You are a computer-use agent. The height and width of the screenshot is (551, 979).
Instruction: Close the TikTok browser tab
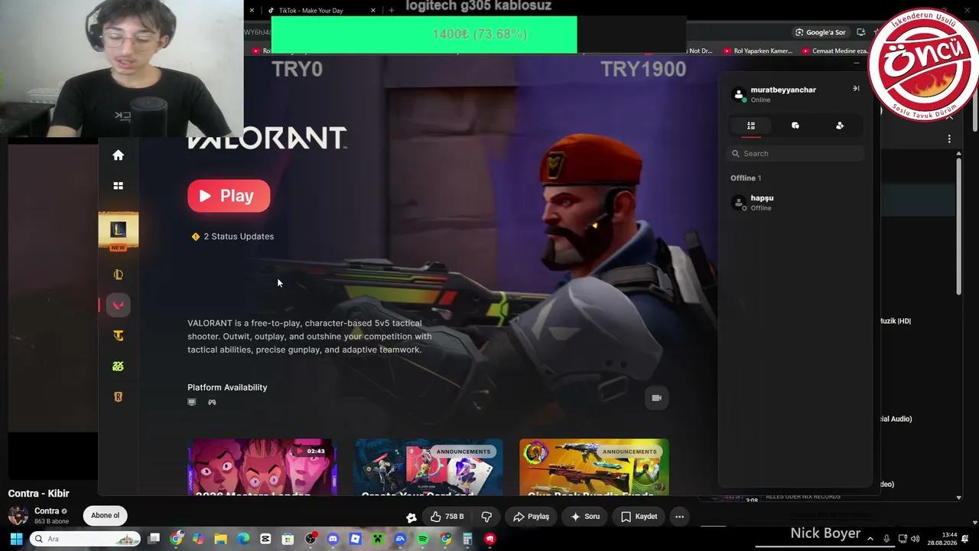click(x=373, y=11)
